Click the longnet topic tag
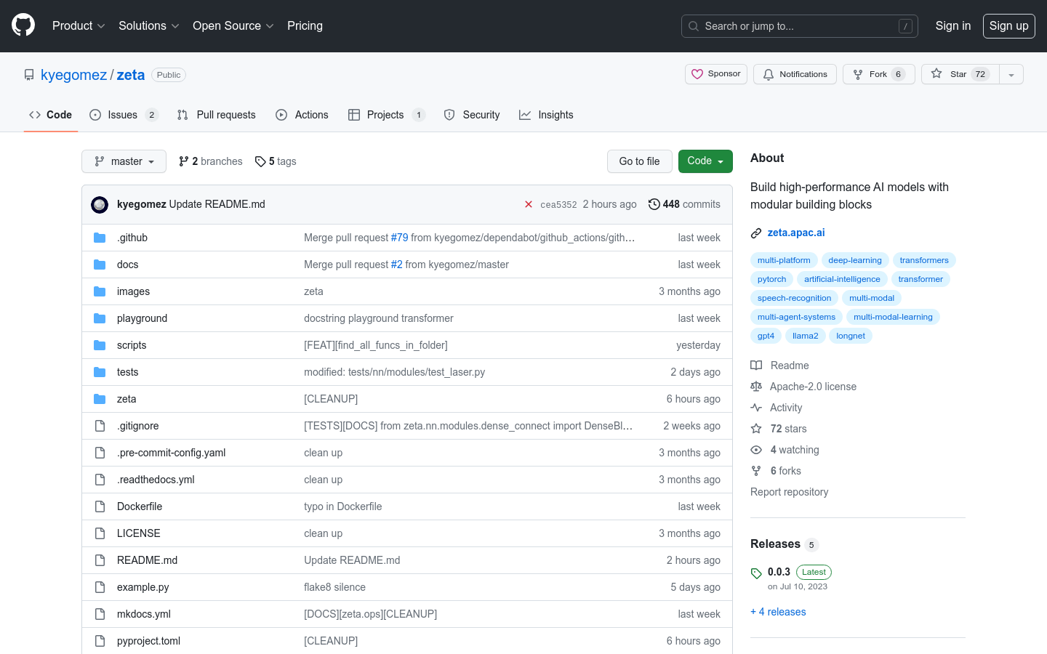 pyautogui.click(x=851, y=336)
